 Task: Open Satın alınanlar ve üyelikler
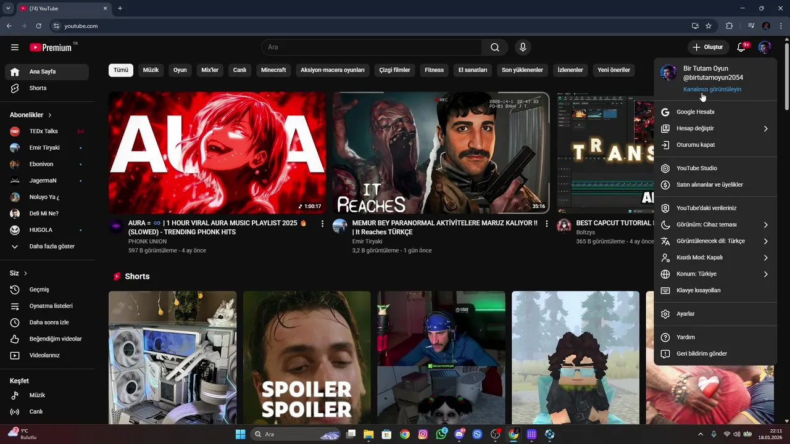[x=715, y=185]
